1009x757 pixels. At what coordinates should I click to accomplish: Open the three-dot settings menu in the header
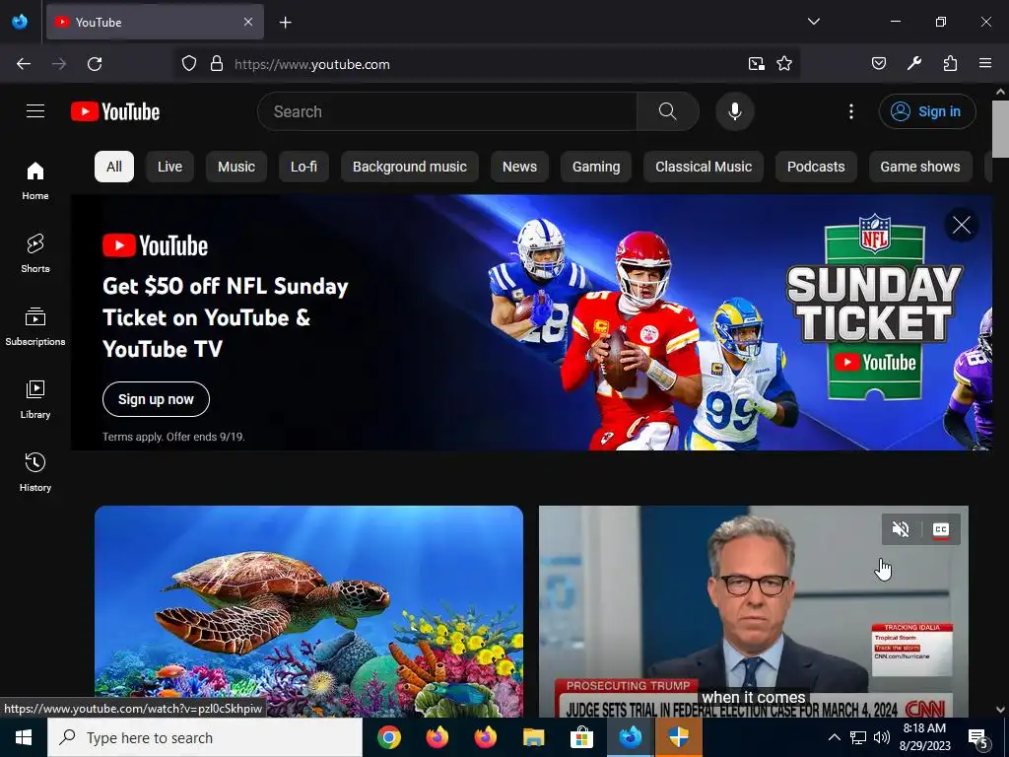coord(850,111)
